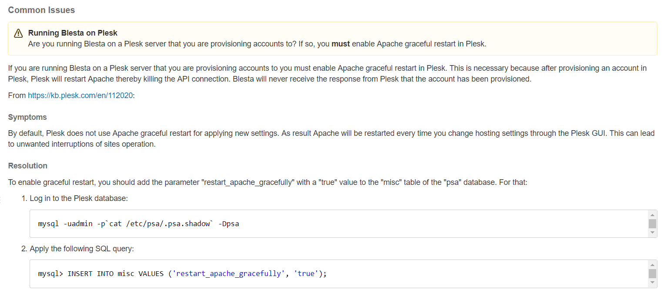The image size is (664, 296).
Task: Click the 'Symptoms' heading
Action: pyautogui.click(x=27, y=117)
